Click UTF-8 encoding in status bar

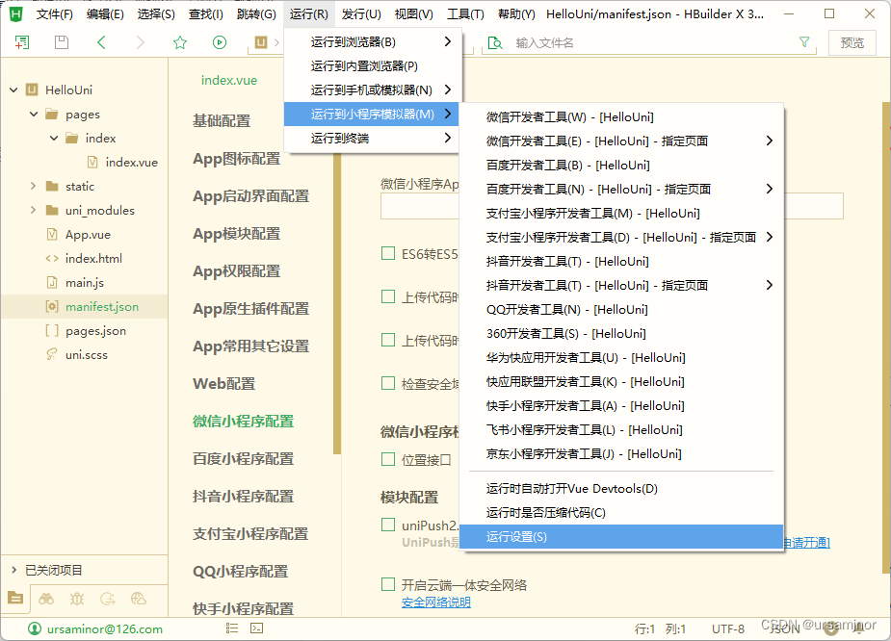tap(728, 629)
